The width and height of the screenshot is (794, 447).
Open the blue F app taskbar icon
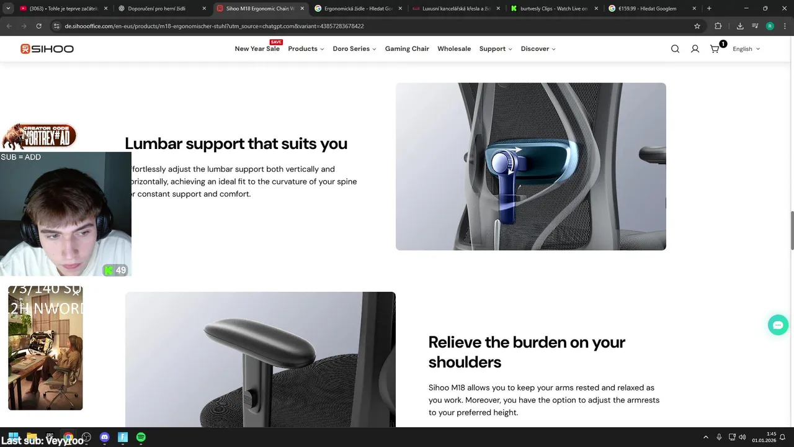(x=123, y=437)
